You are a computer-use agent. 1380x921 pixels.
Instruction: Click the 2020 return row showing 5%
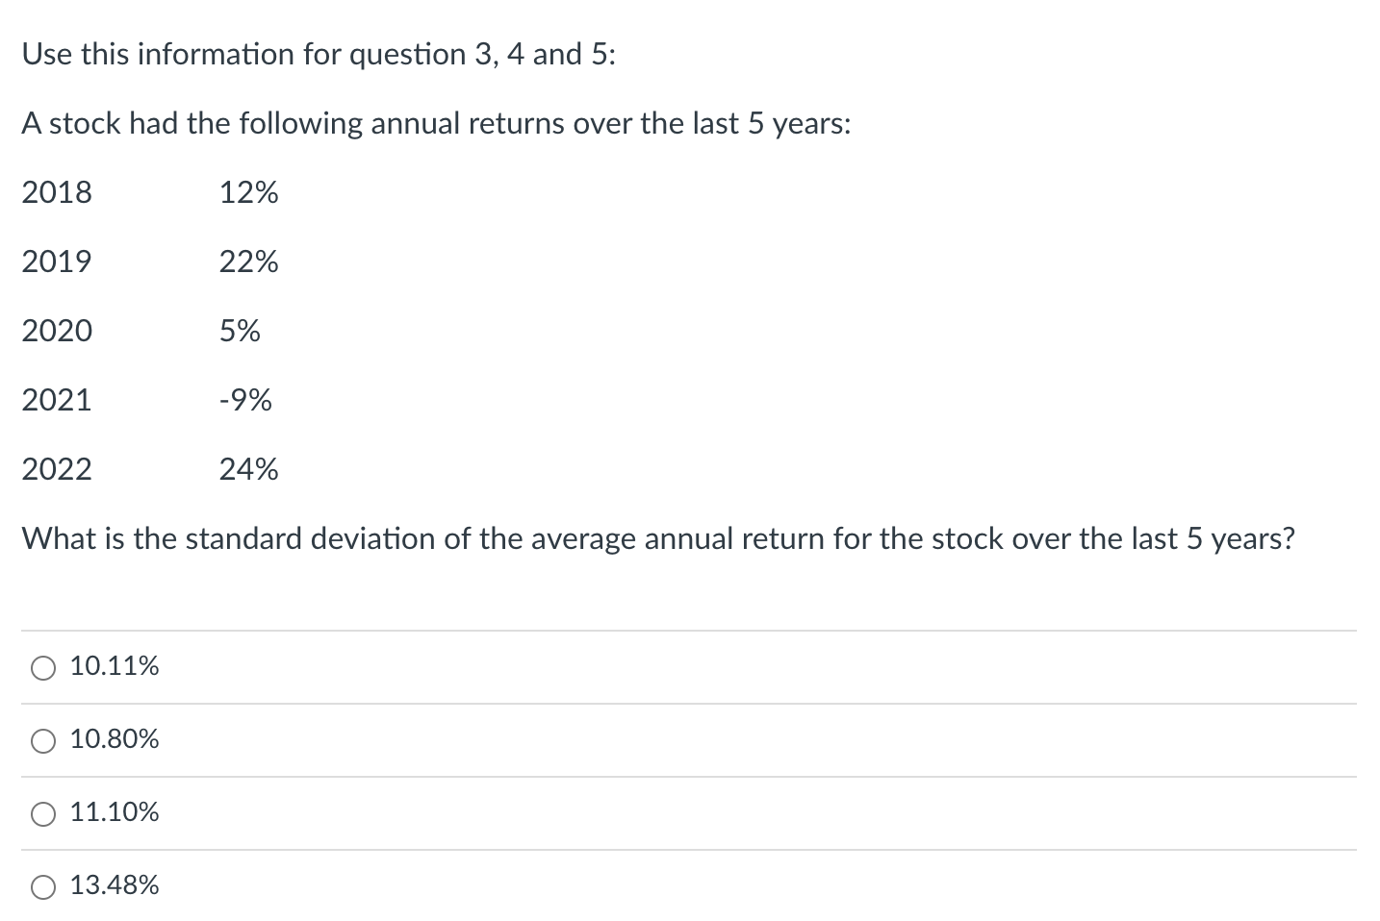[x=140, y=331]
